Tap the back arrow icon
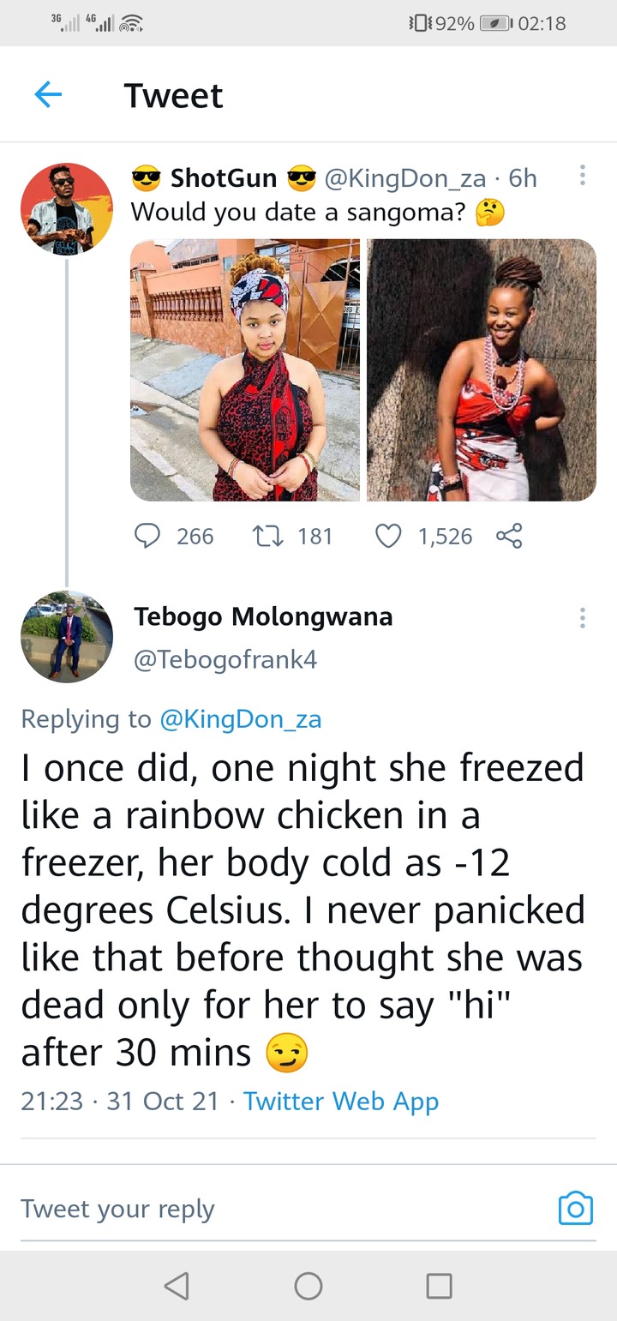This screenshot has height=1321, width=617. click(x=48, y=95)
